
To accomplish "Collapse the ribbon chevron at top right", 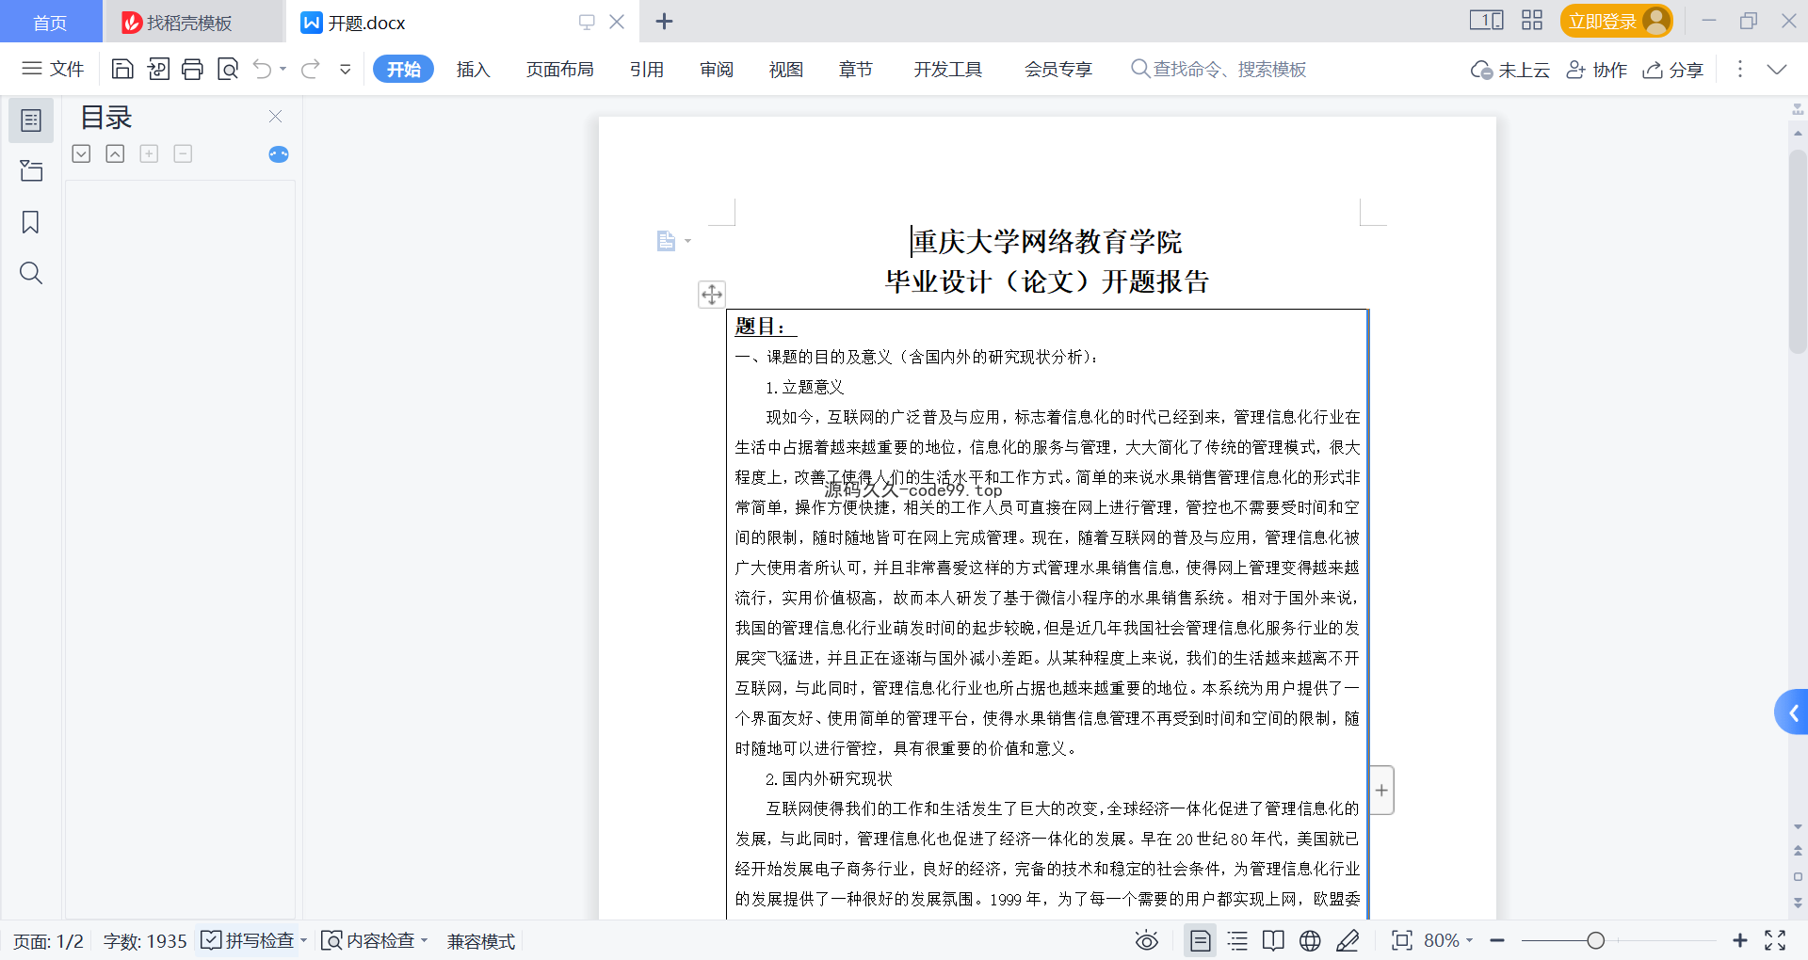I will pyautogui.click(x=1777, y=69).
